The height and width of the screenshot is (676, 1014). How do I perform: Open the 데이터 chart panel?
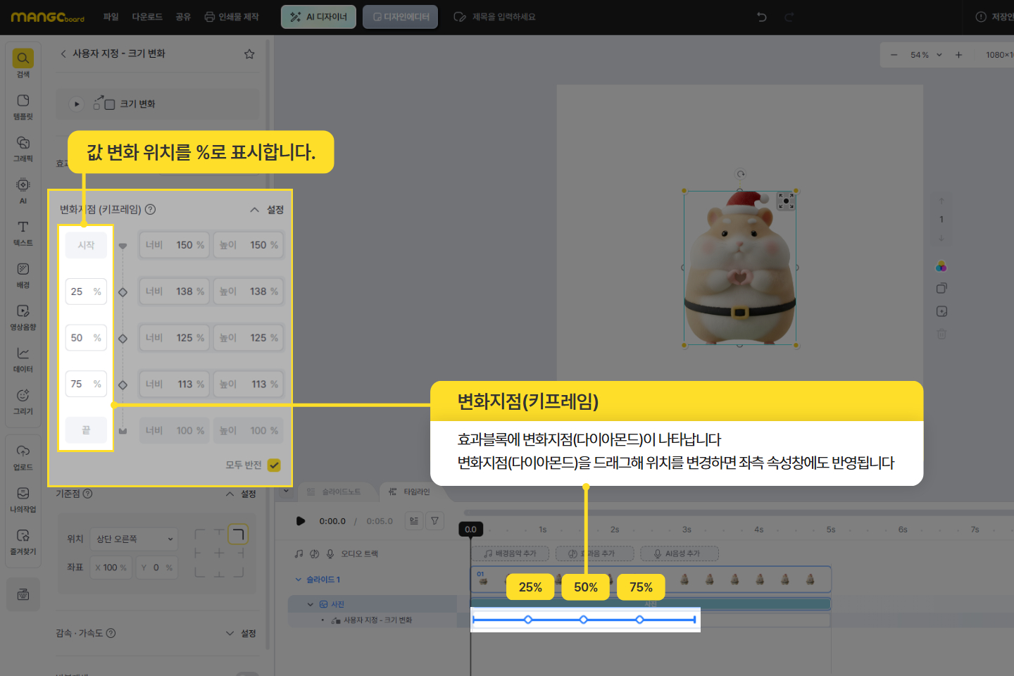tap(23, 358)
